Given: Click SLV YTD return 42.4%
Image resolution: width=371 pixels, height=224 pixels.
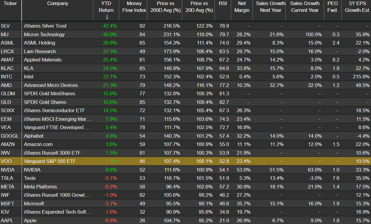Looking at the screenshot, I should click(x=110, y=26).
